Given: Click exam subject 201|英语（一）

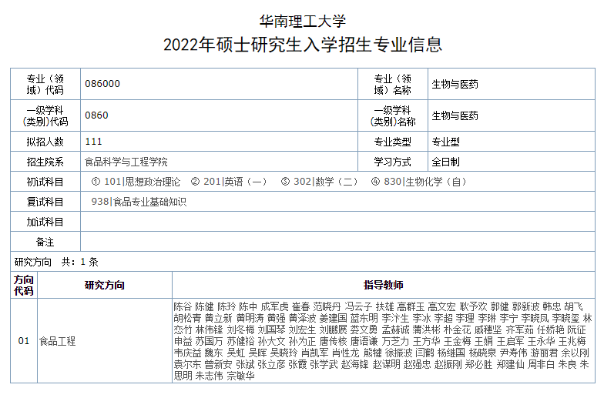Looking at the screenshot, I should [x=236, y=182].
